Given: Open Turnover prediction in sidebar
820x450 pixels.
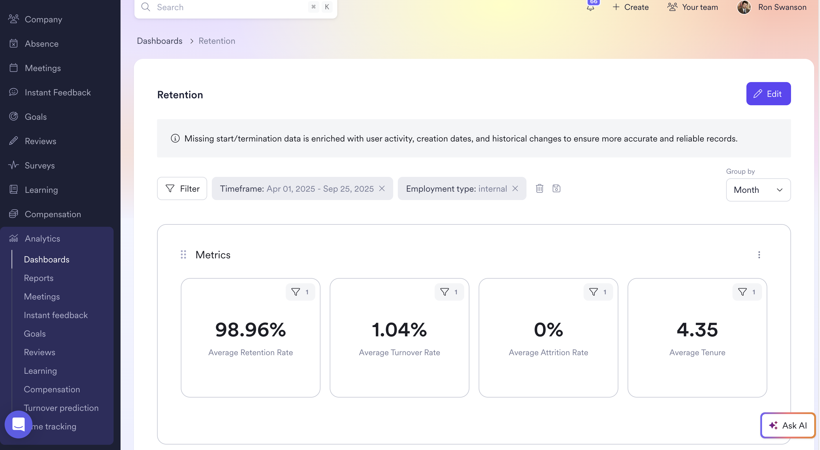Looking at the screenshot, I should click(61, 408).
